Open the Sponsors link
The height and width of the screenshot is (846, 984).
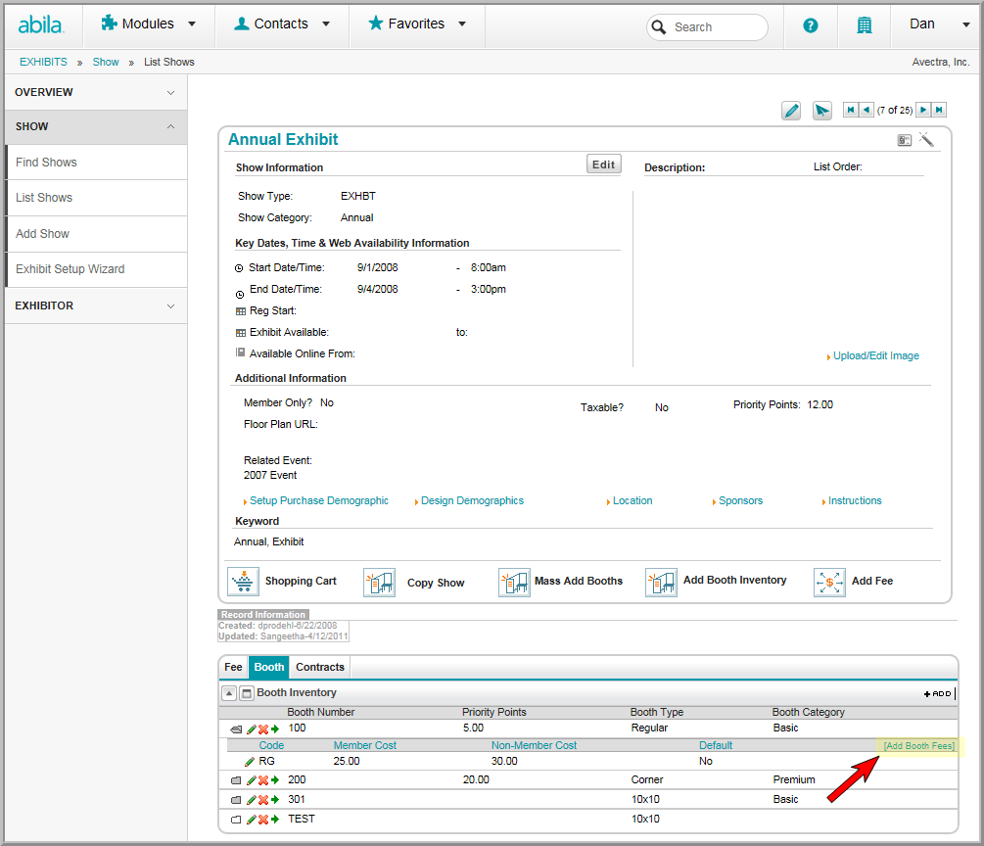[x=740, y=500]
